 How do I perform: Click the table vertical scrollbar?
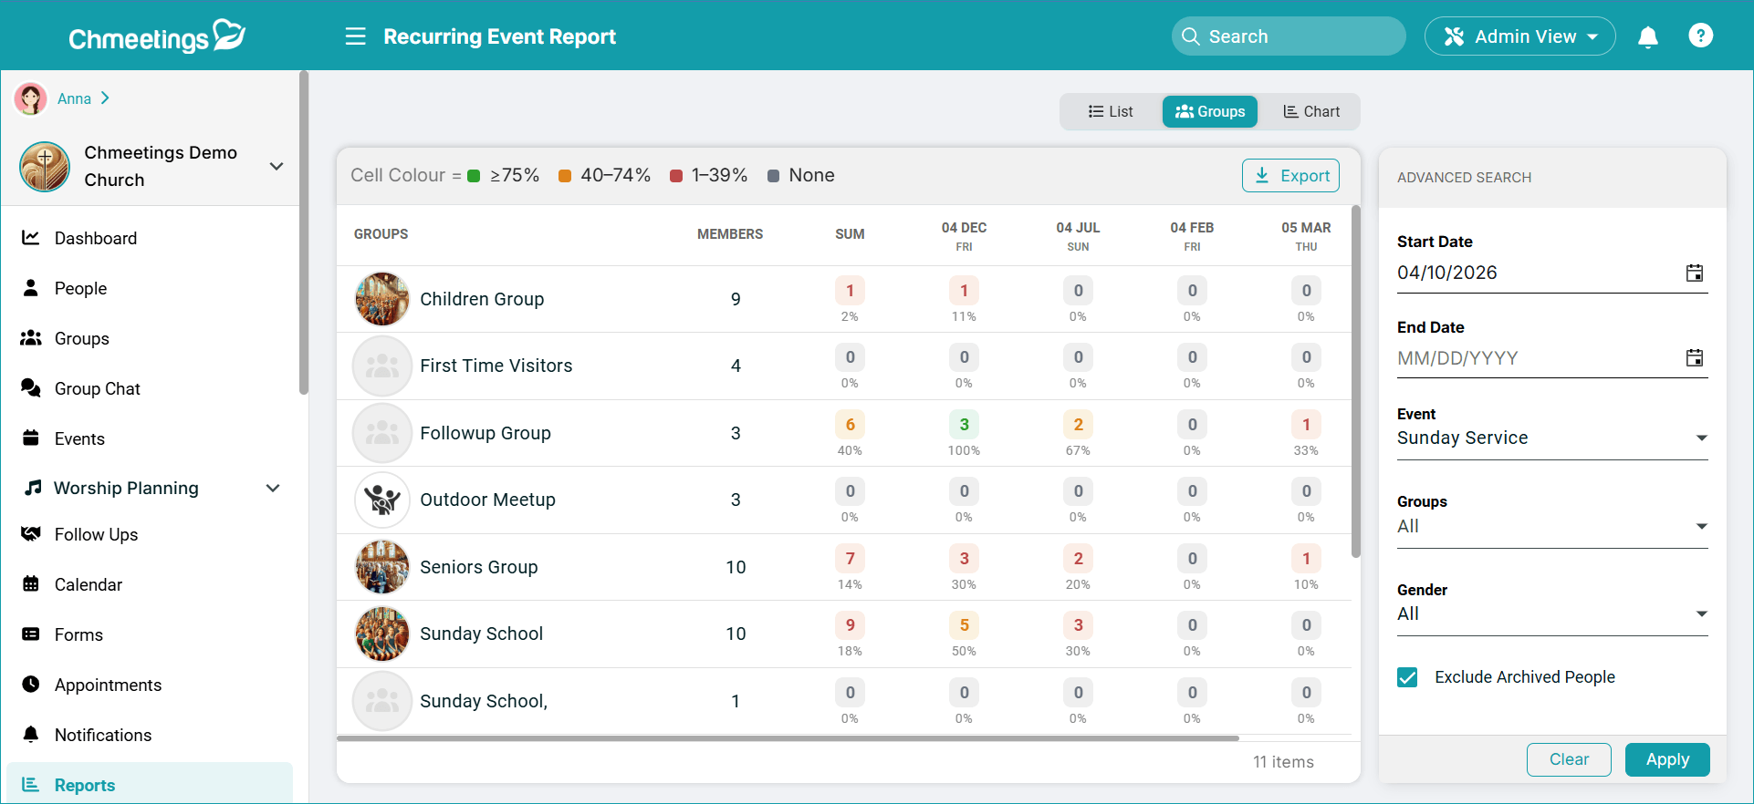tap(1356, 383)
